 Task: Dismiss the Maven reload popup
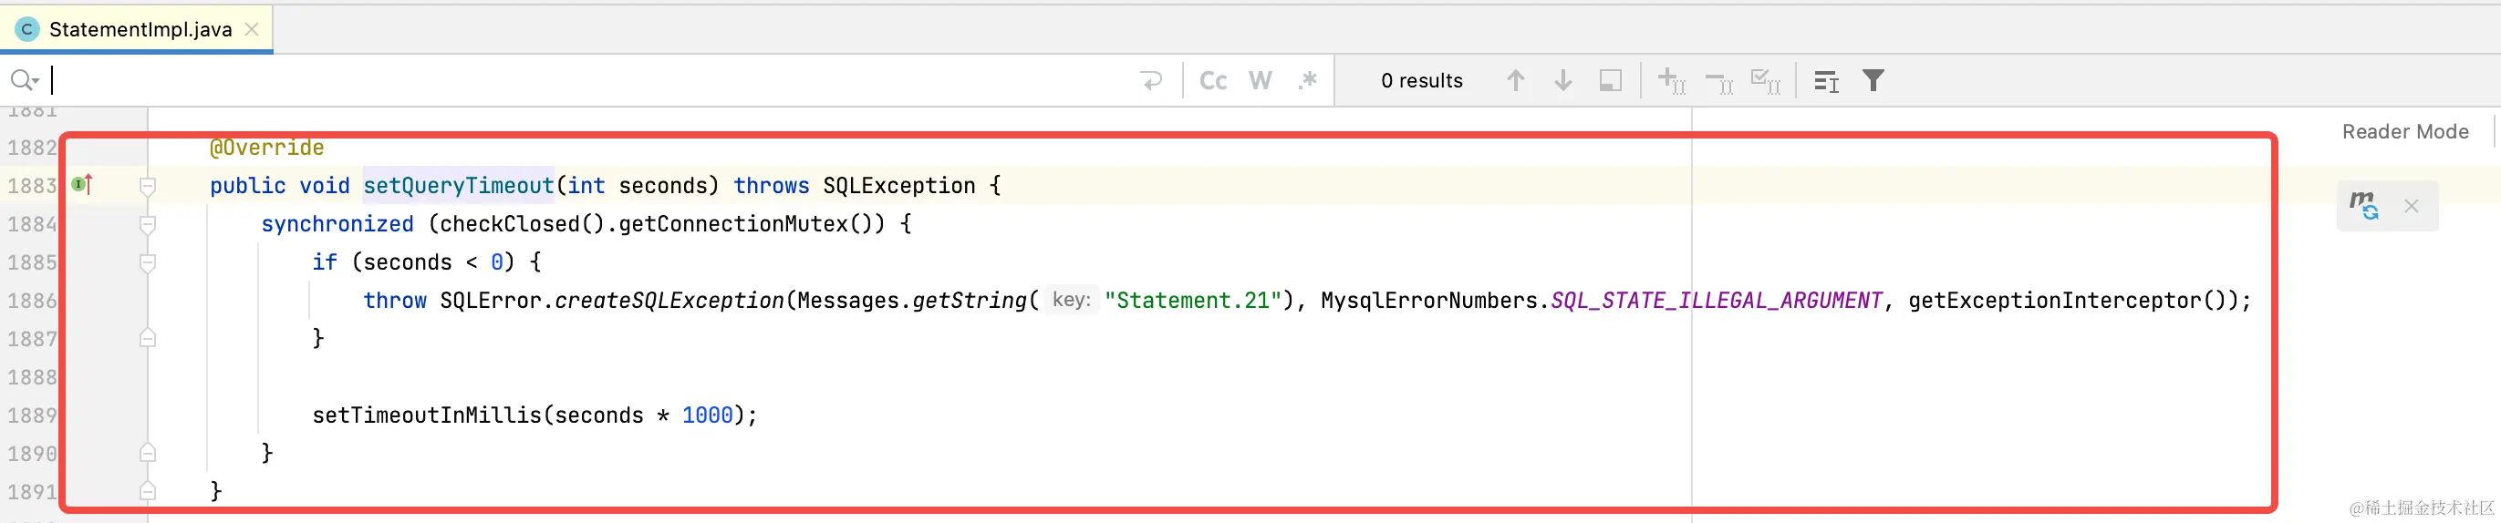click(2411, 206)
